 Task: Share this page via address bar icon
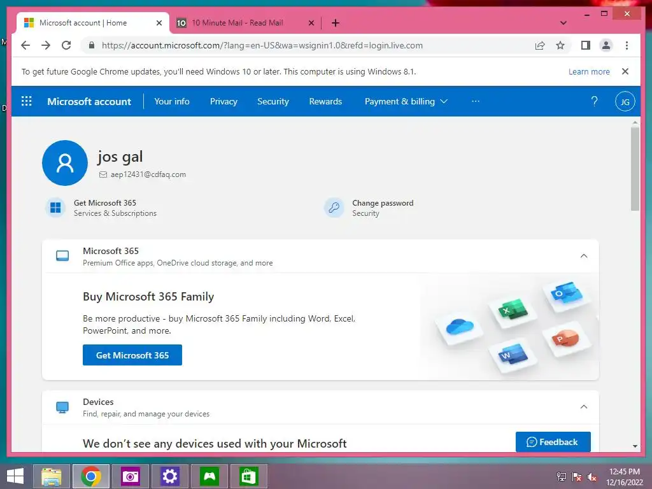(x=540, y=45)
